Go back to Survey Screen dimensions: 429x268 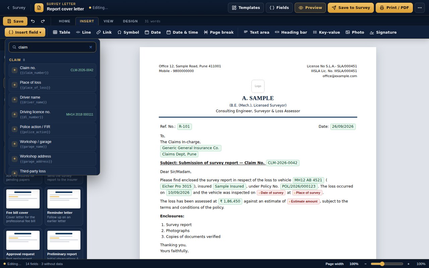click(16, 8)
